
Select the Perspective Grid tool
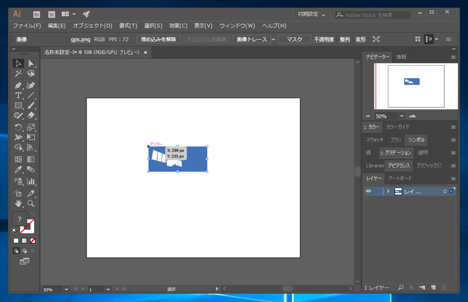pos(31,147)
